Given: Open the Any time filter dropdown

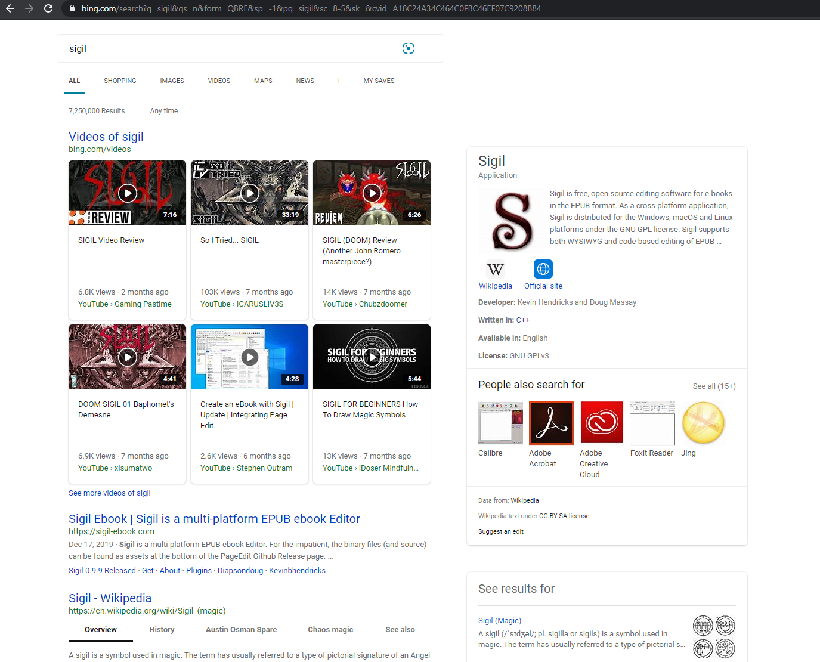Looking at the screenshot, I should 164,111.
